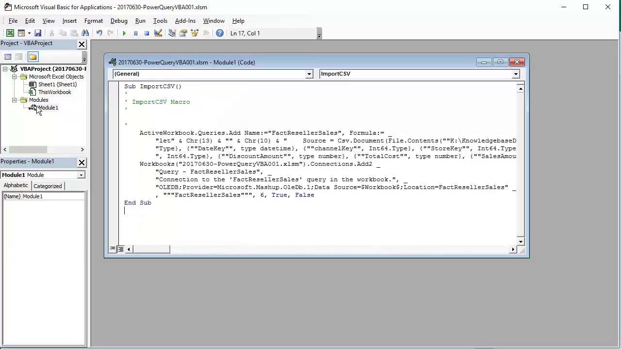
Task: Click the 'Sub ImportCSV()' code line
Action: (153, 86)
